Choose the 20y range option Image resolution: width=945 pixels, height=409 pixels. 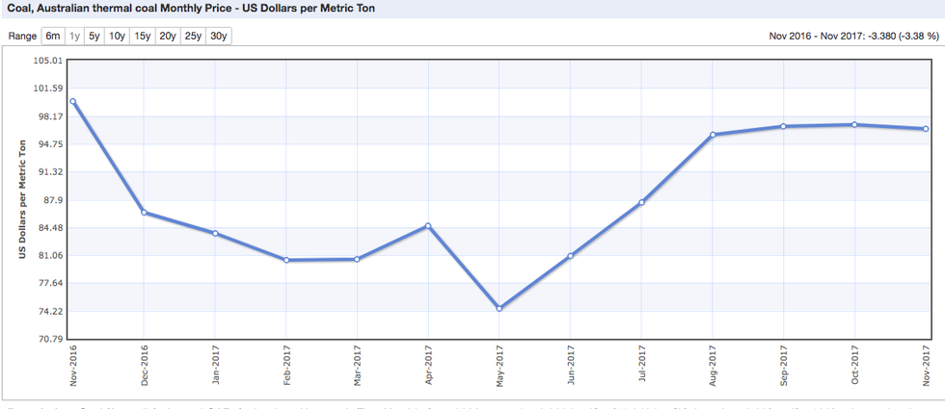[168, 37]
